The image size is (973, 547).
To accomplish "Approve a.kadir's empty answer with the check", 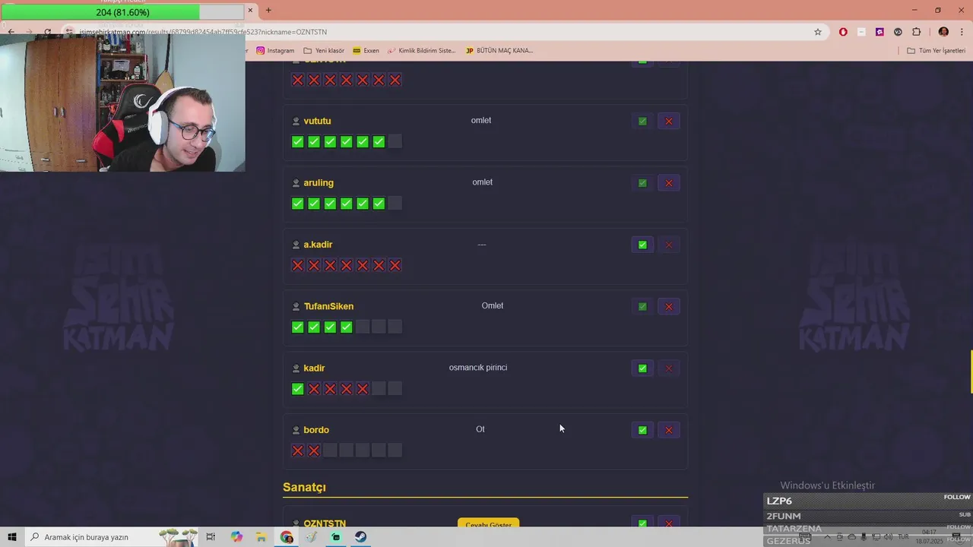I will [642, 245].
